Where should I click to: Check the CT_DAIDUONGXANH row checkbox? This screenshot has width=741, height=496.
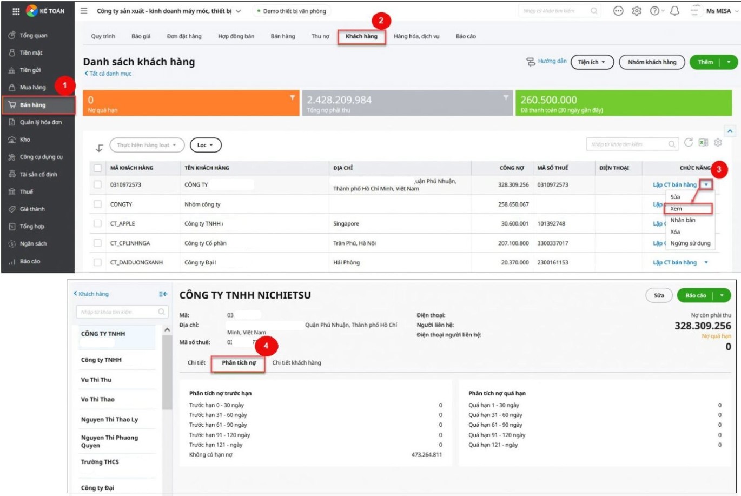(x=97, y=262)
